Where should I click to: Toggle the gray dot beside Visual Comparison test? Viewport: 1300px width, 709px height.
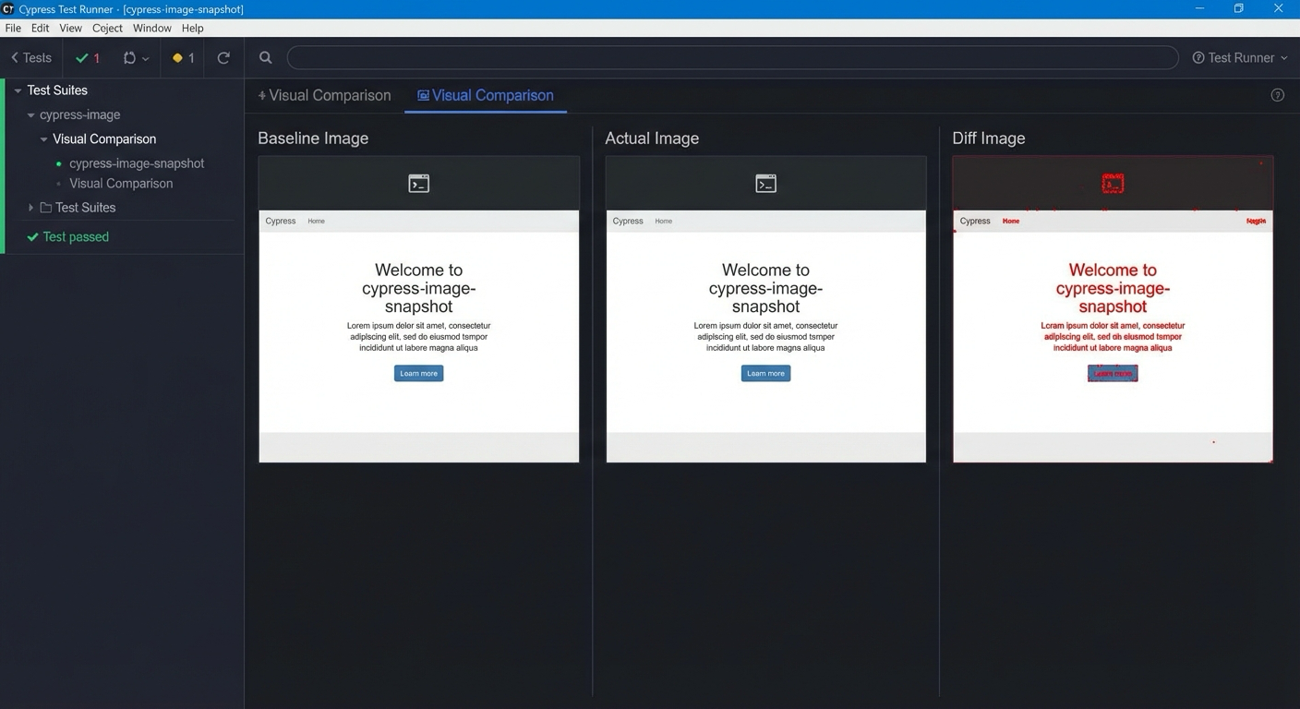(59, 183)
